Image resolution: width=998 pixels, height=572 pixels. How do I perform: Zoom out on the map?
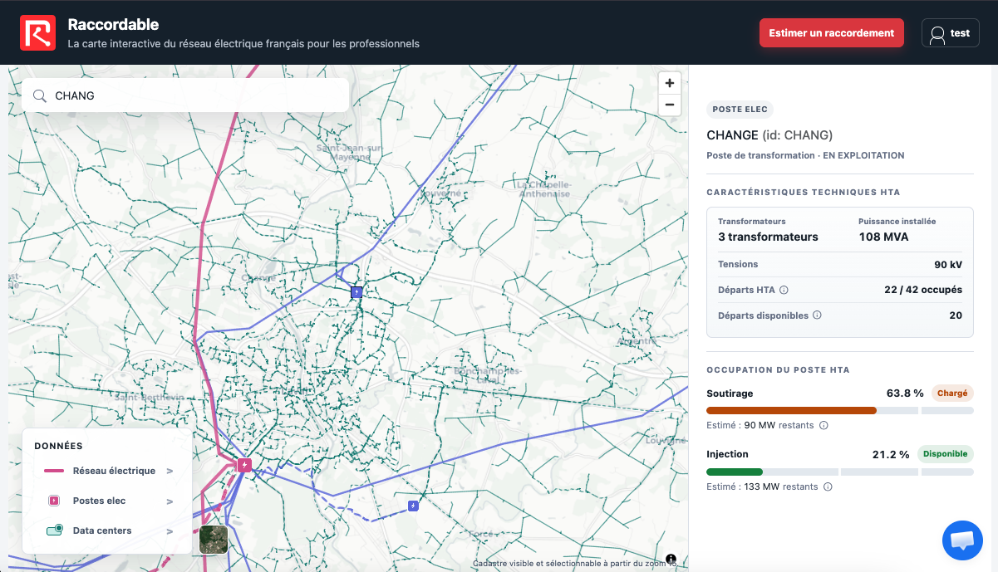[x=670, y=105]
